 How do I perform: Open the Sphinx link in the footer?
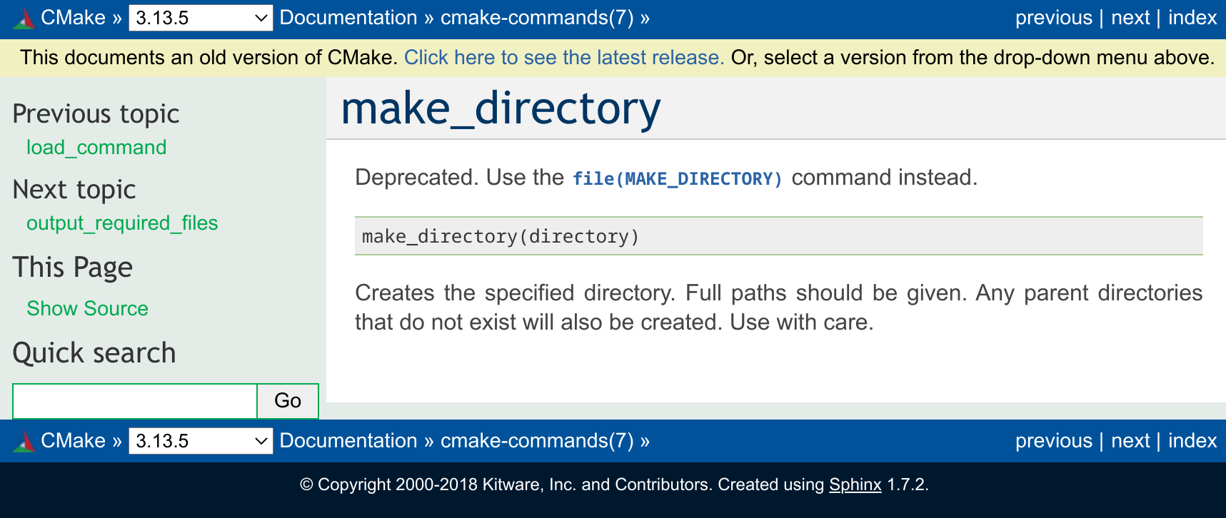point(853,484)
